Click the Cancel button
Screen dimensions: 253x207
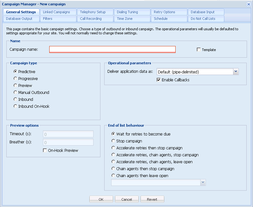(127, 199)
